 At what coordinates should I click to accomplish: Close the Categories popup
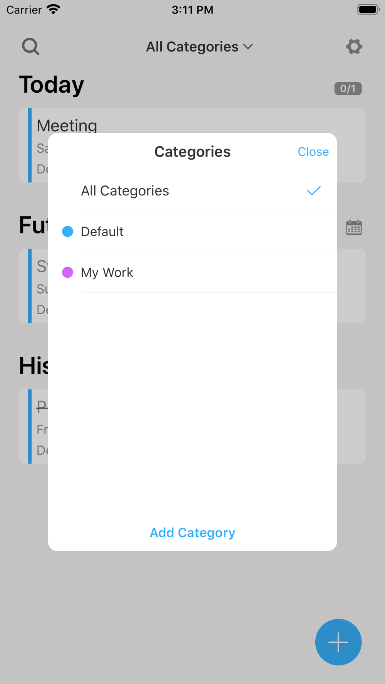tap(313, 152)
